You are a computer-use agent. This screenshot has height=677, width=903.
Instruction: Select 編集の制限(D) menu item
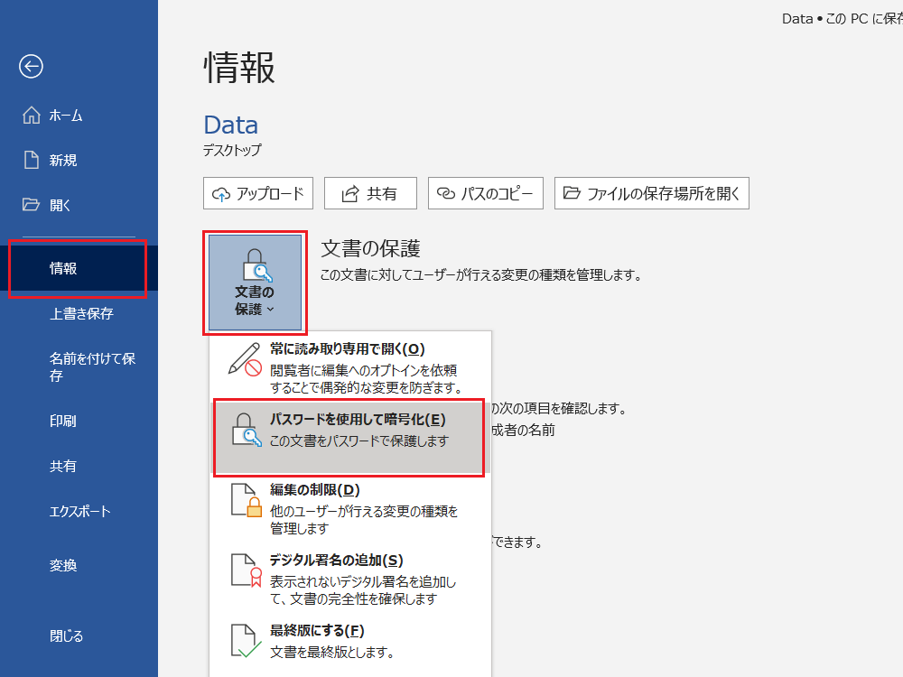click(350, 508)
